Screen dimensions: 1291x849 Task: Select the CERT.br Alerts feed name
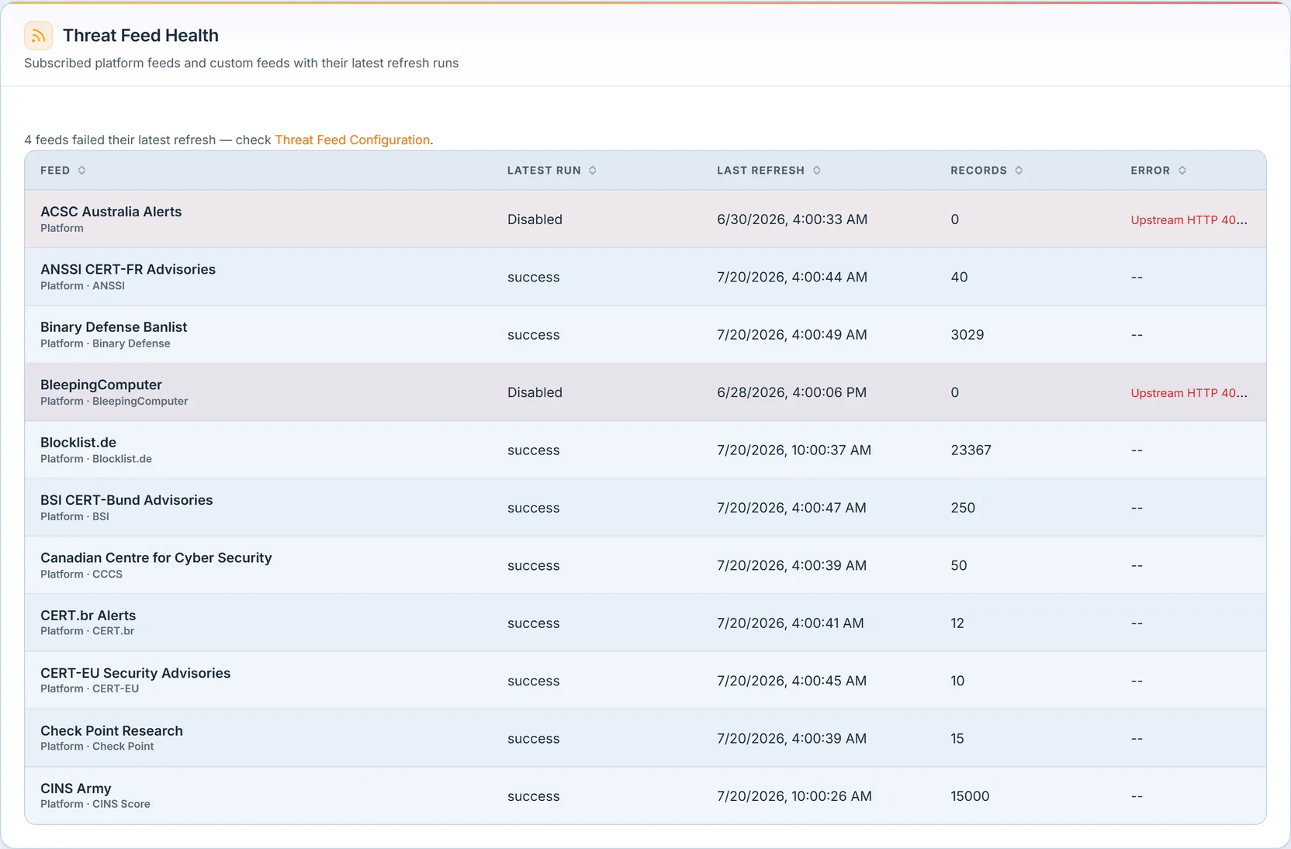tap(88, 616)
